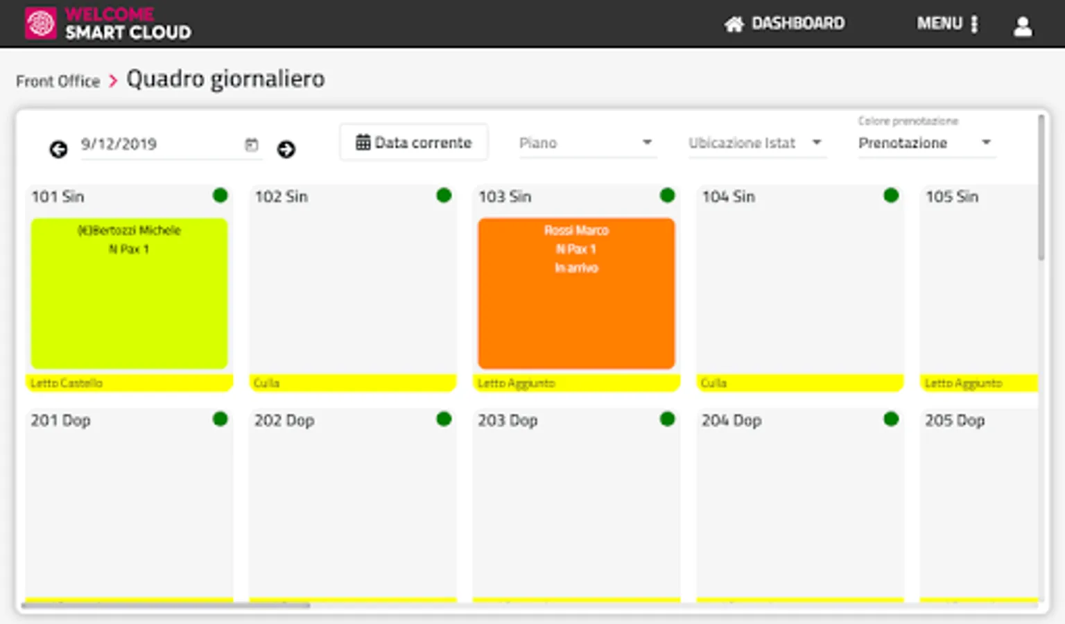Screen dimensions: 1065x624
Task: Click the yellow Letto Aggiunto bar in room 103
Action: click(x=576, y=383)
